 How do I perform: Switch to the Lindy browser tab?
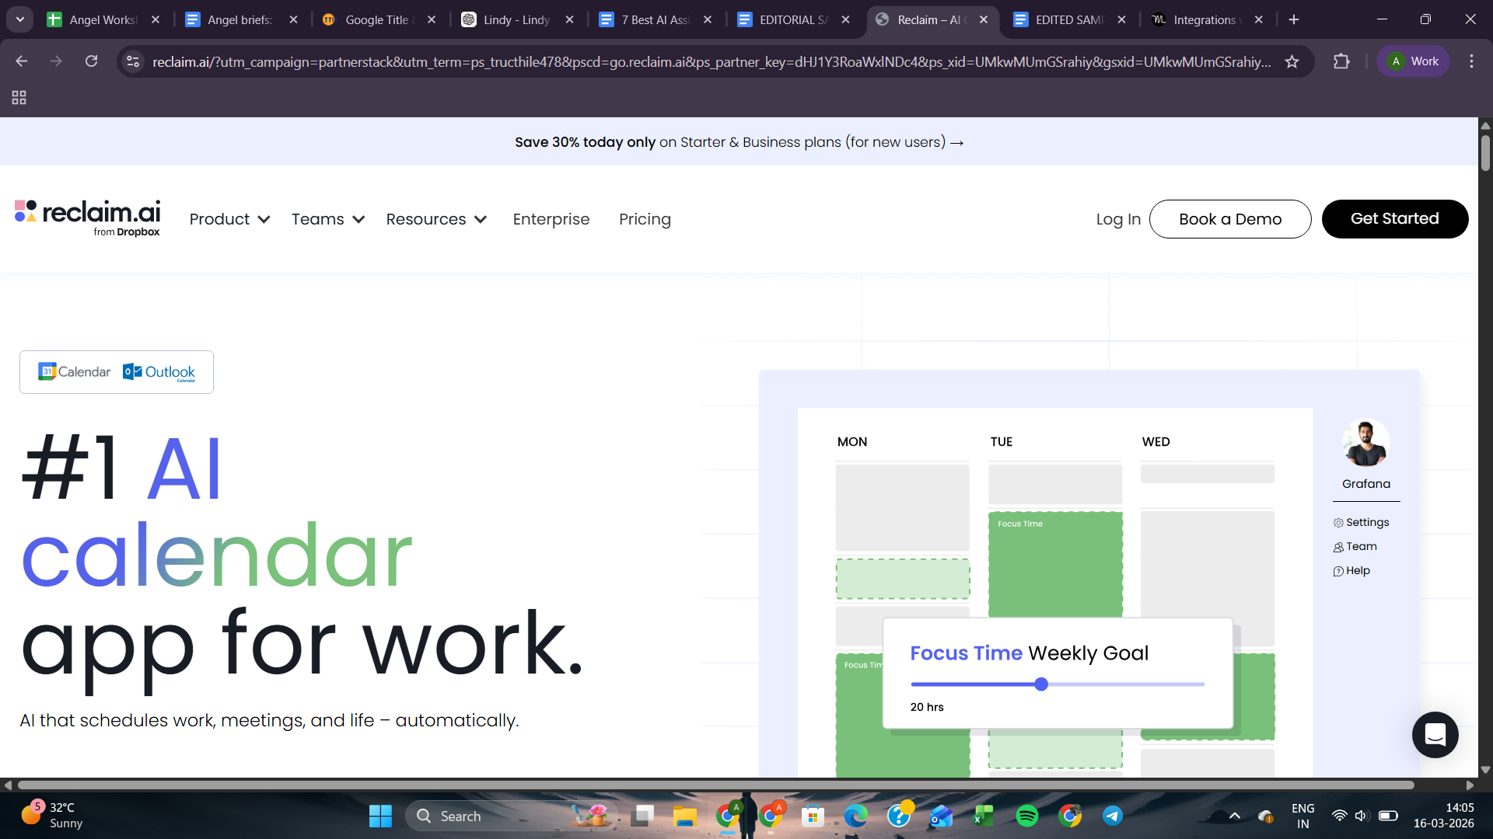point(516,19)
